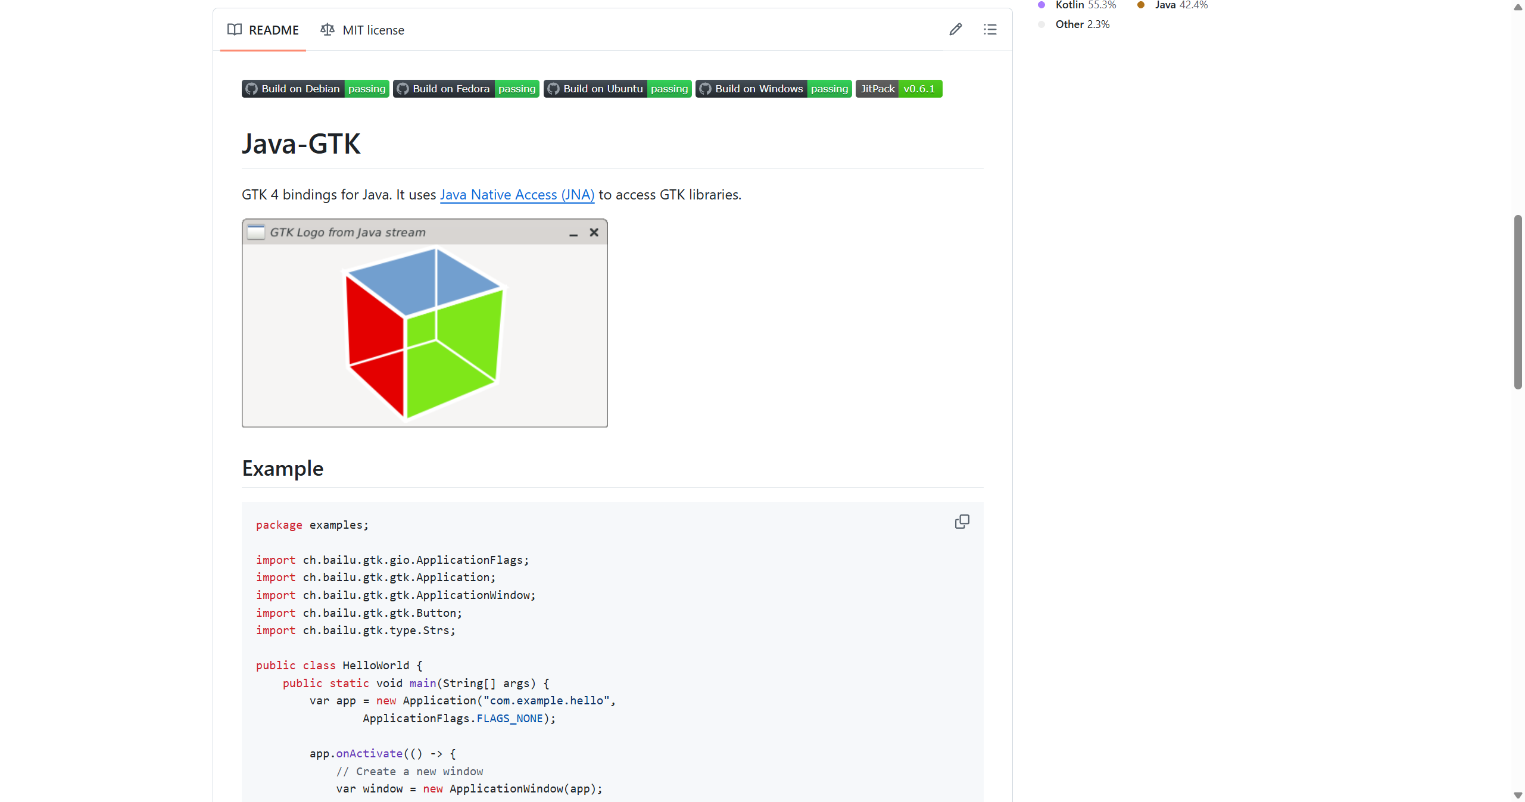This screenshot has height=802, width=1525.
Task: Edit the README using the pencil icon
Action: point(955,29)
